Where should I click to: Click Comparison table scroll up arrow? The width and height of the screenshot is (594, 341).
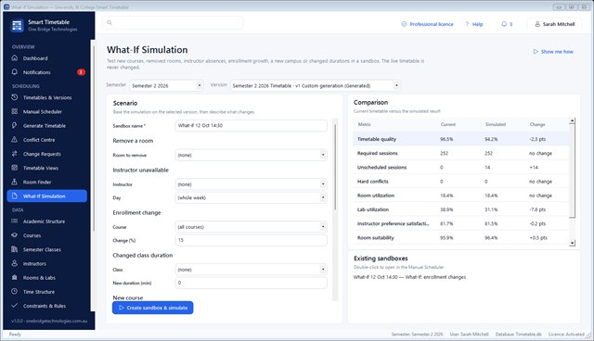point(572,121)
